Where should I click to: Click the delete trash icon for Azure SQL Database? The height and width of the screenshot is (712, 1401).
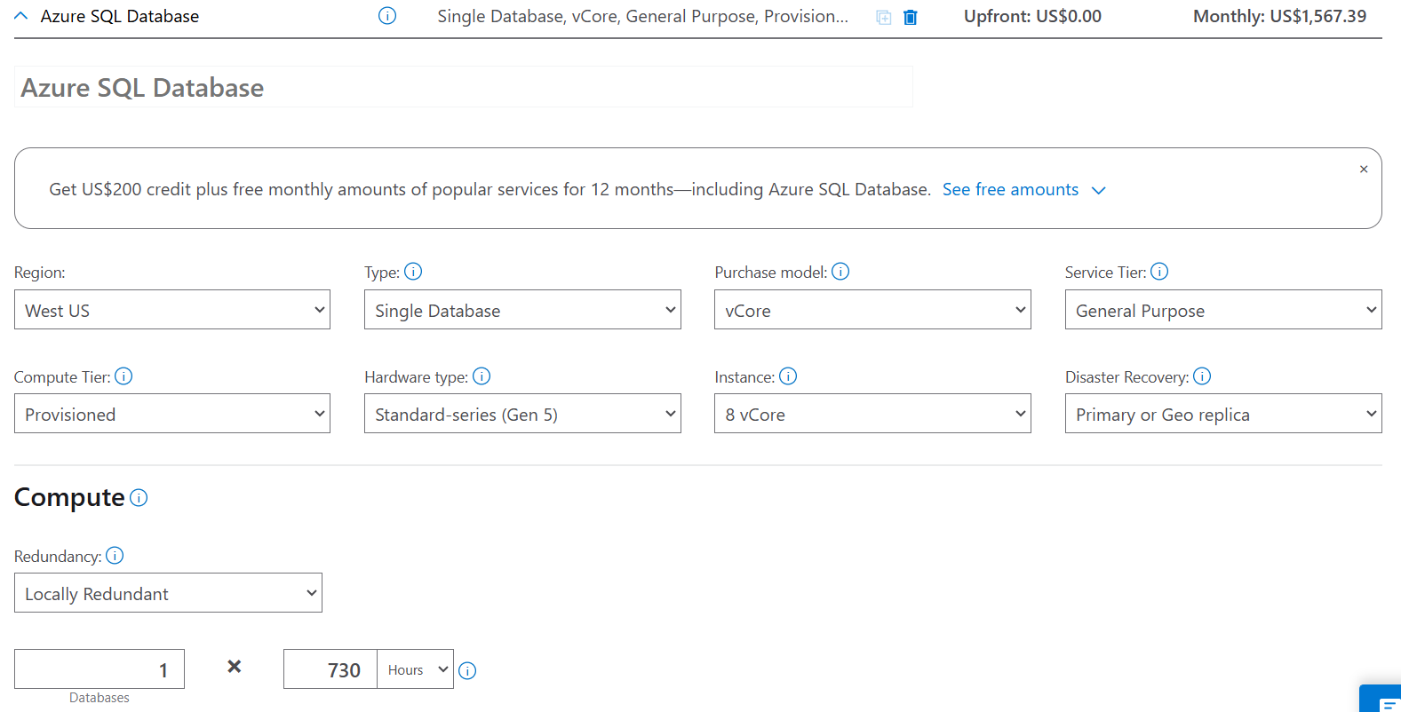(910, 18)
